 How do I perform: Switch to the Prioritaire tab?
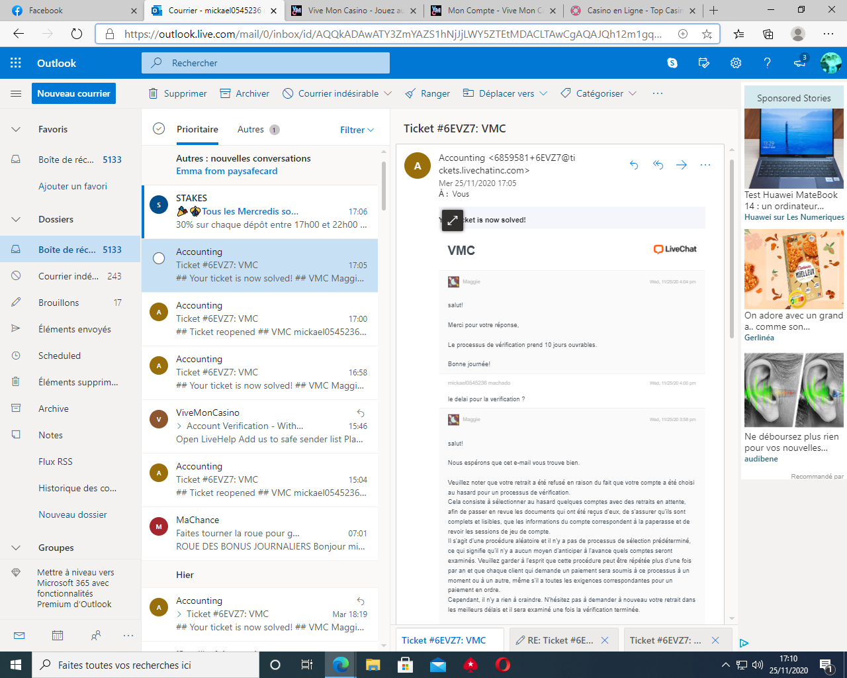pos(197,129)
